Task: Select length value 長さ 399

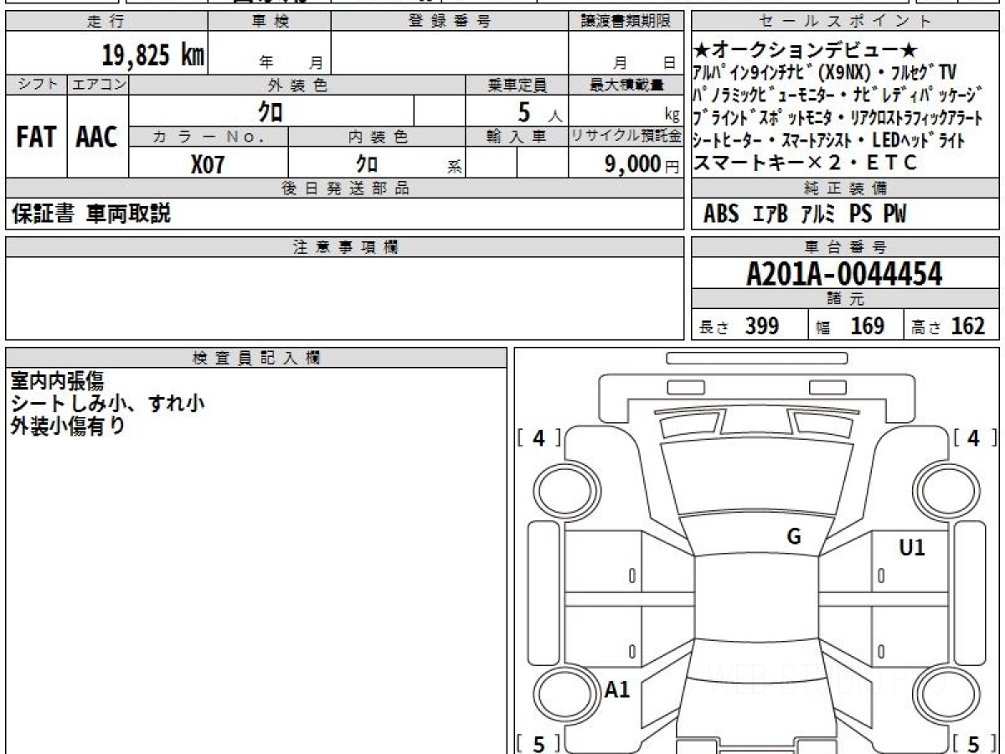Action: coord(740,326)
